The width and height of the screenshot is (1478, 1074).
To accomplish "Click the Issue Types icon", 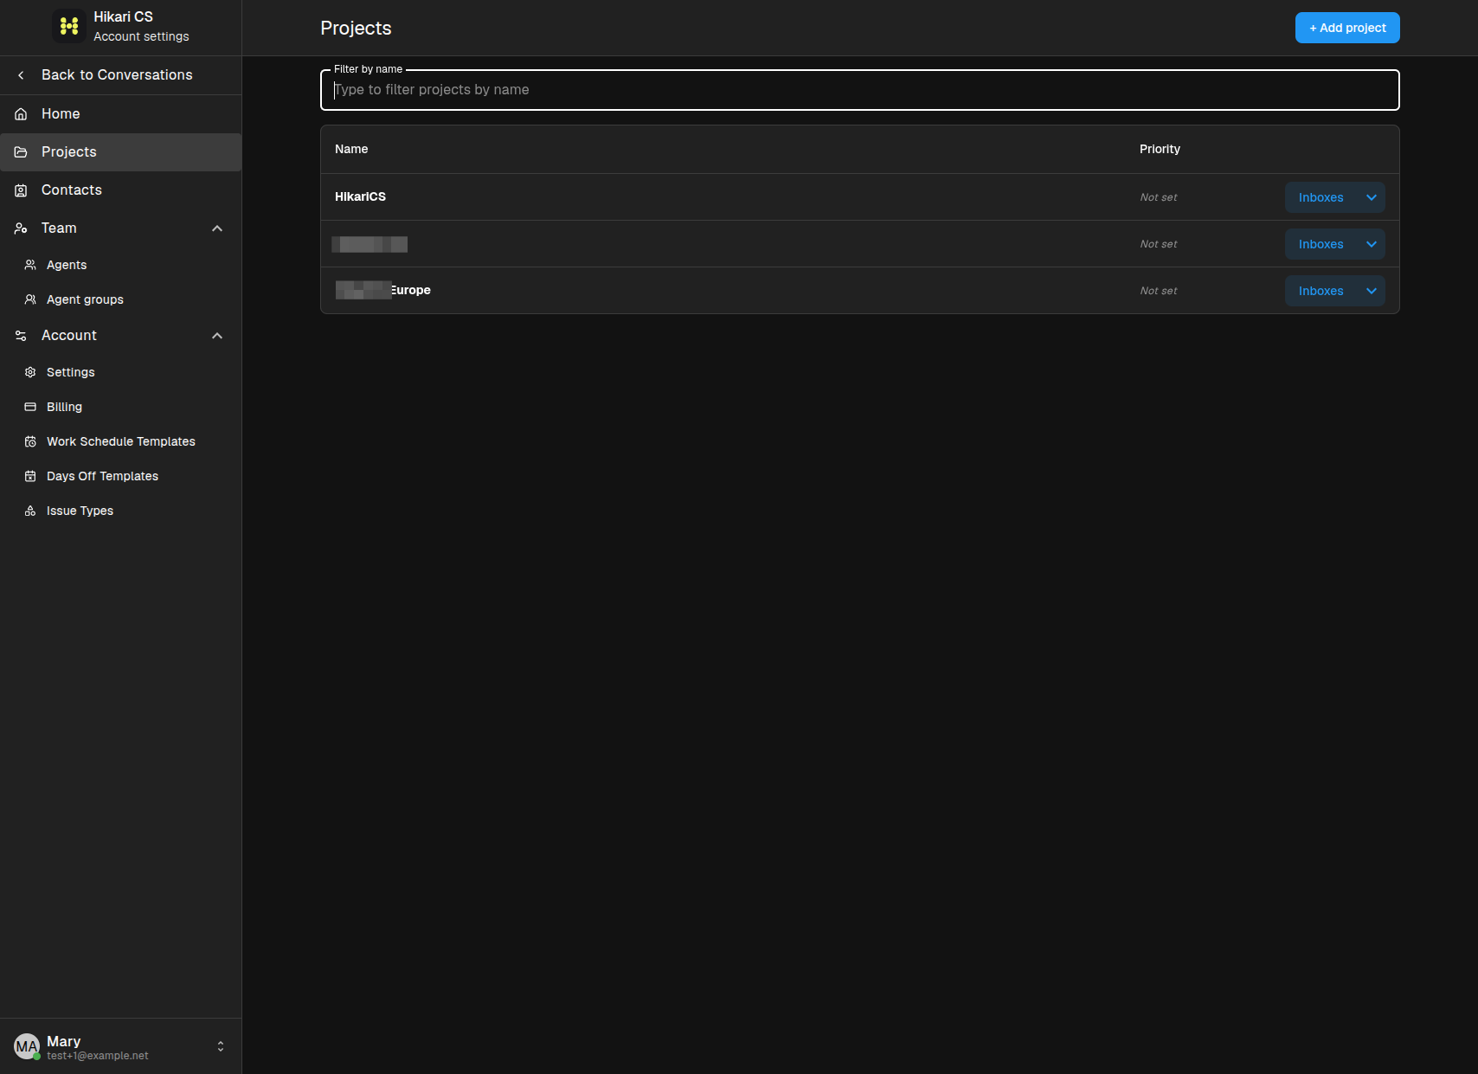I will pos(30,511).
